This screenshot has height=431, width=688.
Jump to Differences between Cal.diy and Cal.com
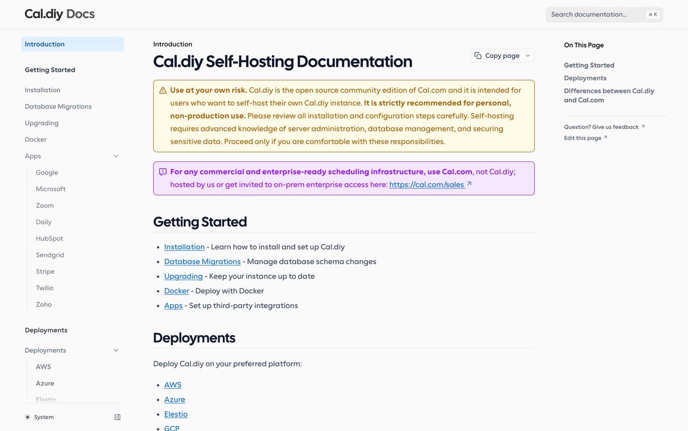pos(609,95)
